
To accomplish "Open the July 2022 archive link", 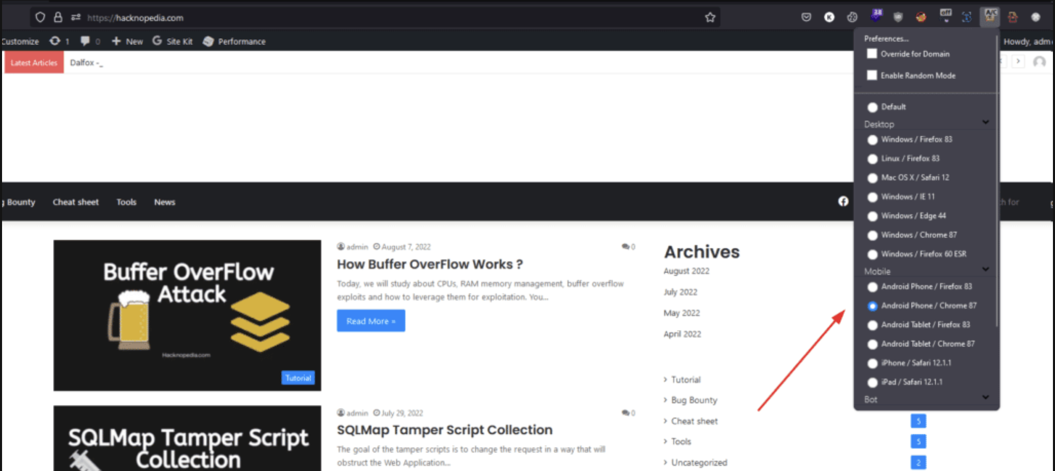I will coord(680,292).
